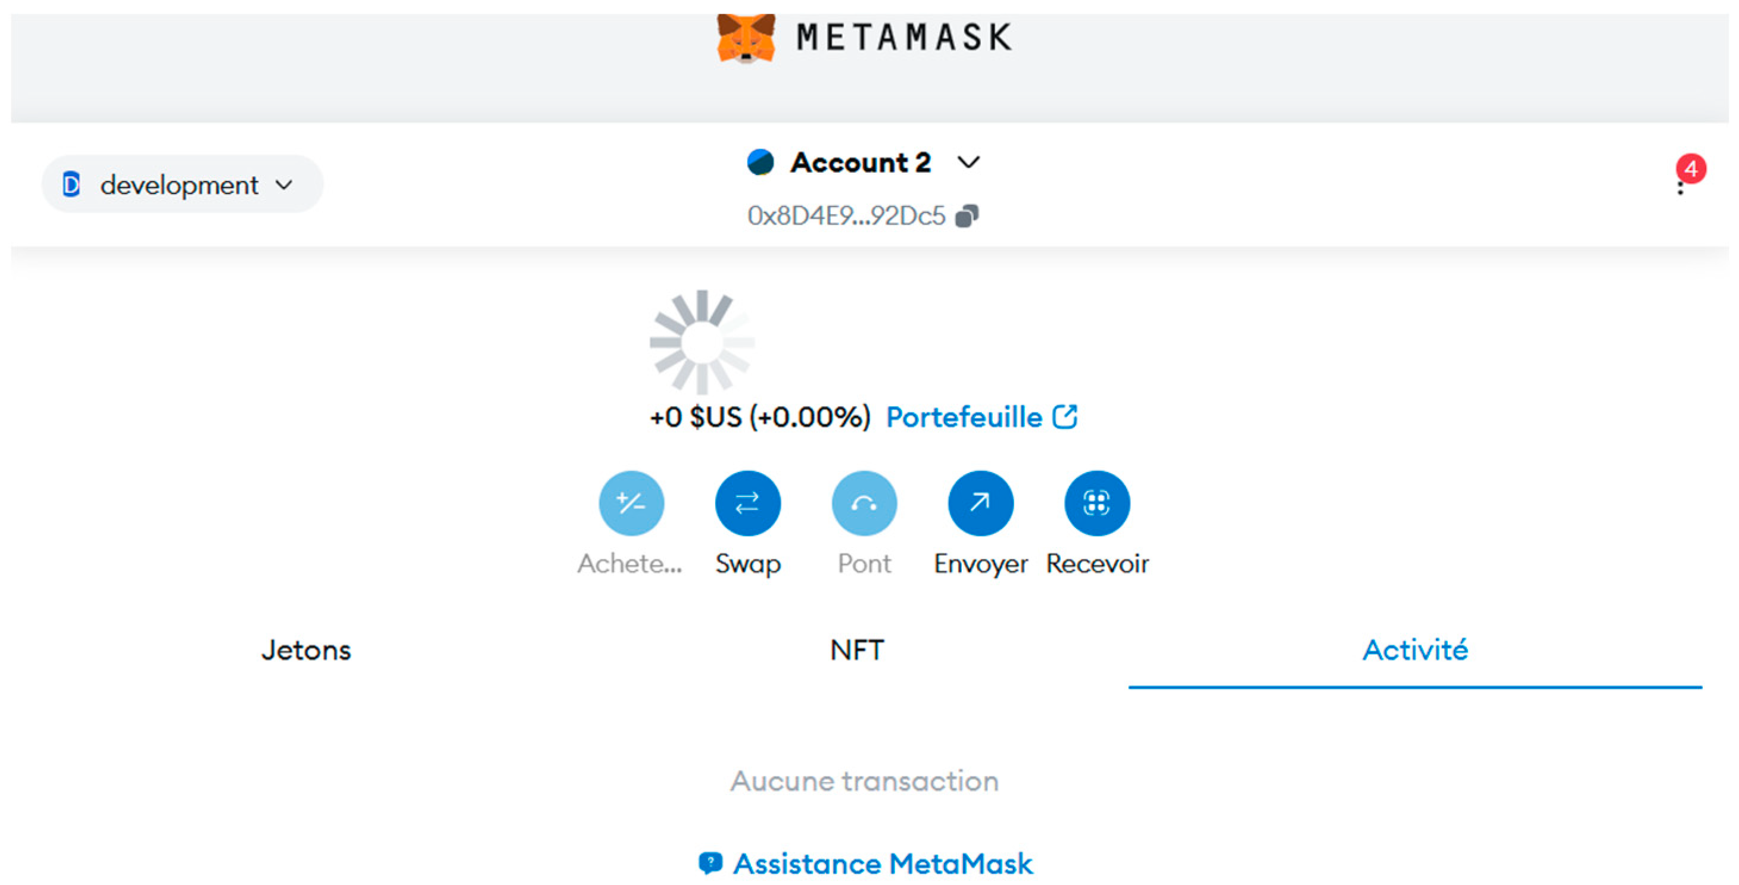Click the Swap round button icon
Image resolution: width=1739 pixels, height=885 pixels.
click(x=747, y=504)
